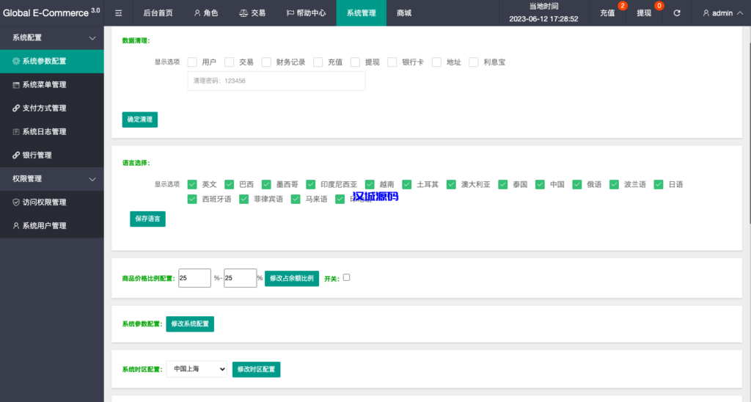Screen dimensions: 751x402
Task: Uncheck the 日语 language checkbox
Action: 659,184
